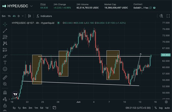Click the Hyperliquid logo in header
This screenshot has width=172, height=112.
point(4,6)
